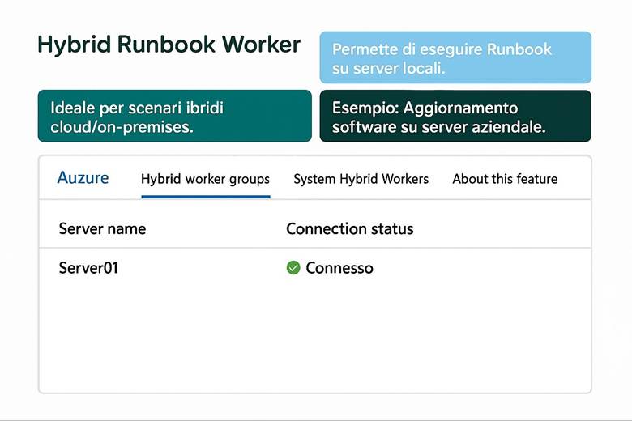Click the blue underline beneath the active tab
632x421 pixels.
tap(205, 196)
